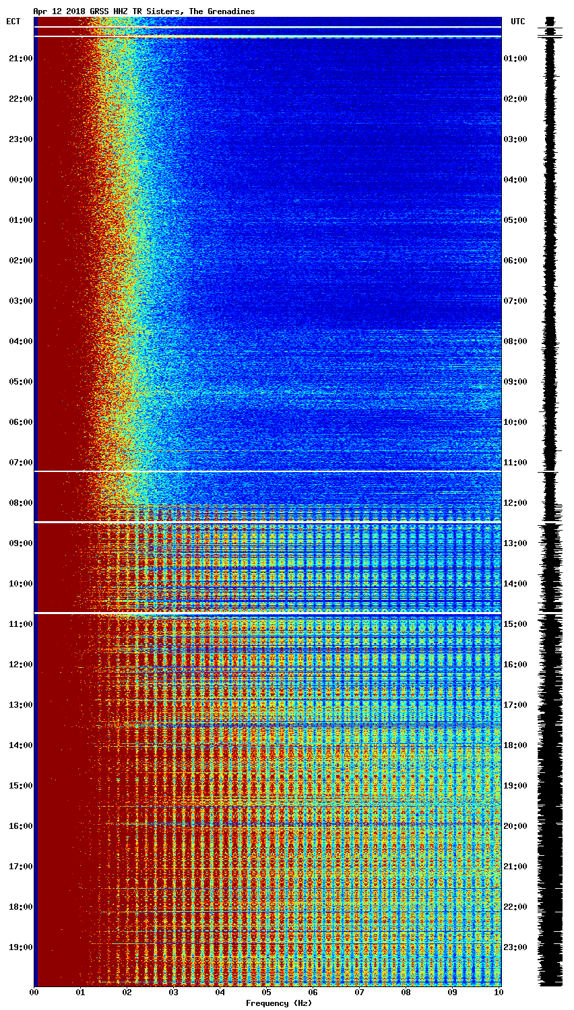Click the ECT time zone label
Screen dimensions: 574x1010
tap(13, 22)
